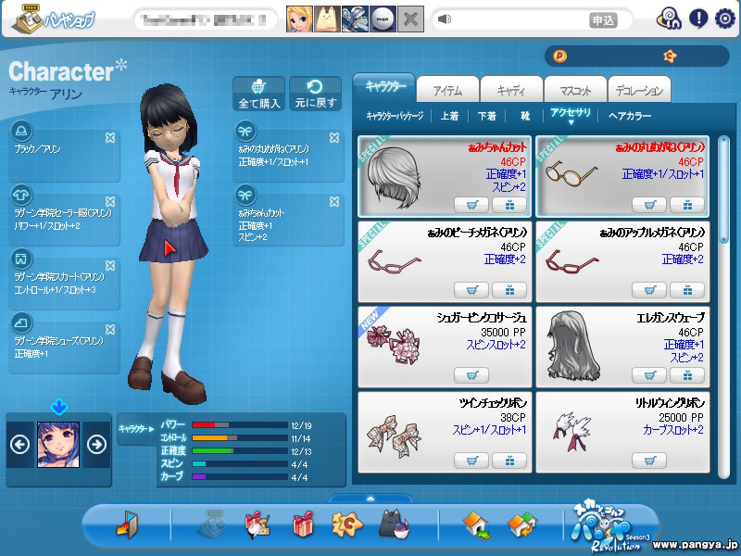Viewport: 741px width, 556px height.
Task: Click the exclamation notice icon in top bar
Action: click(697, 19)
